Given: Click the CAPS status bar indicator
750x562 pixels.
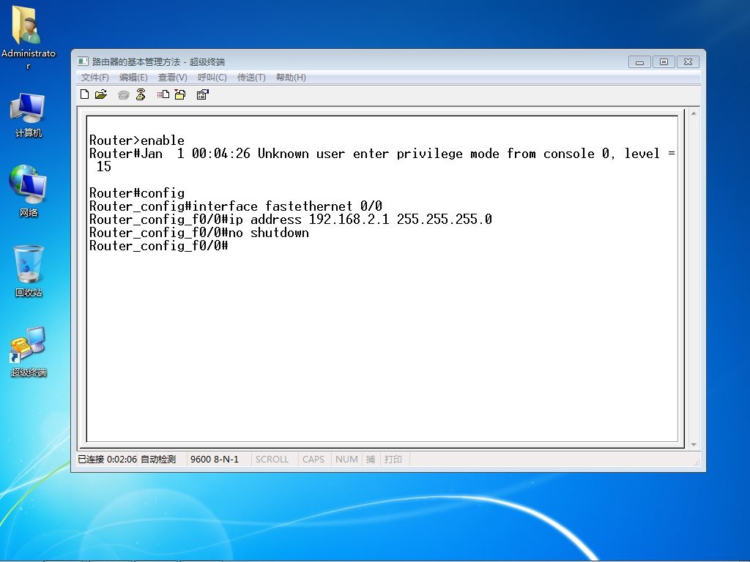Looking at the screenshot, I should pyautogui.click(x=313, y=460).
